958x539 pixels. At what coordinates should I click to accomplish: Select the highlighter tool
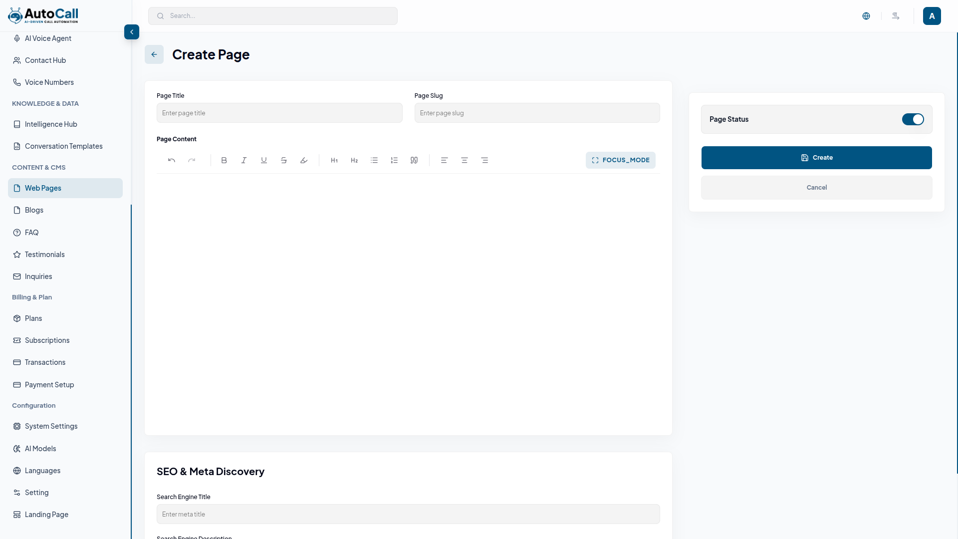click(x=304, y=160)
